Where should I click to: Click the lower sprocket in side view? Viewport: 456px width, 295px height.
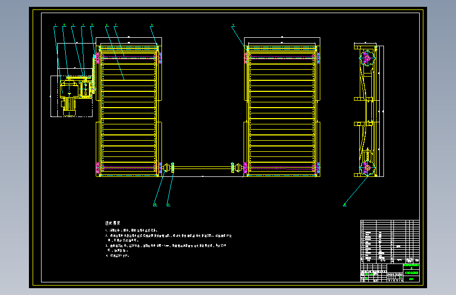pos(367,168)
